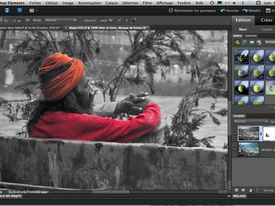
Task: Open the brush Mode Normal dropdown
Action: click(61, 20)
